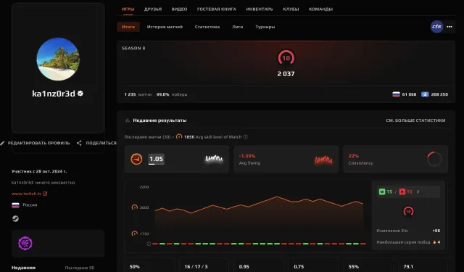
Task: Open the Статистика sub-tab
Action: (x=207, y=27)
